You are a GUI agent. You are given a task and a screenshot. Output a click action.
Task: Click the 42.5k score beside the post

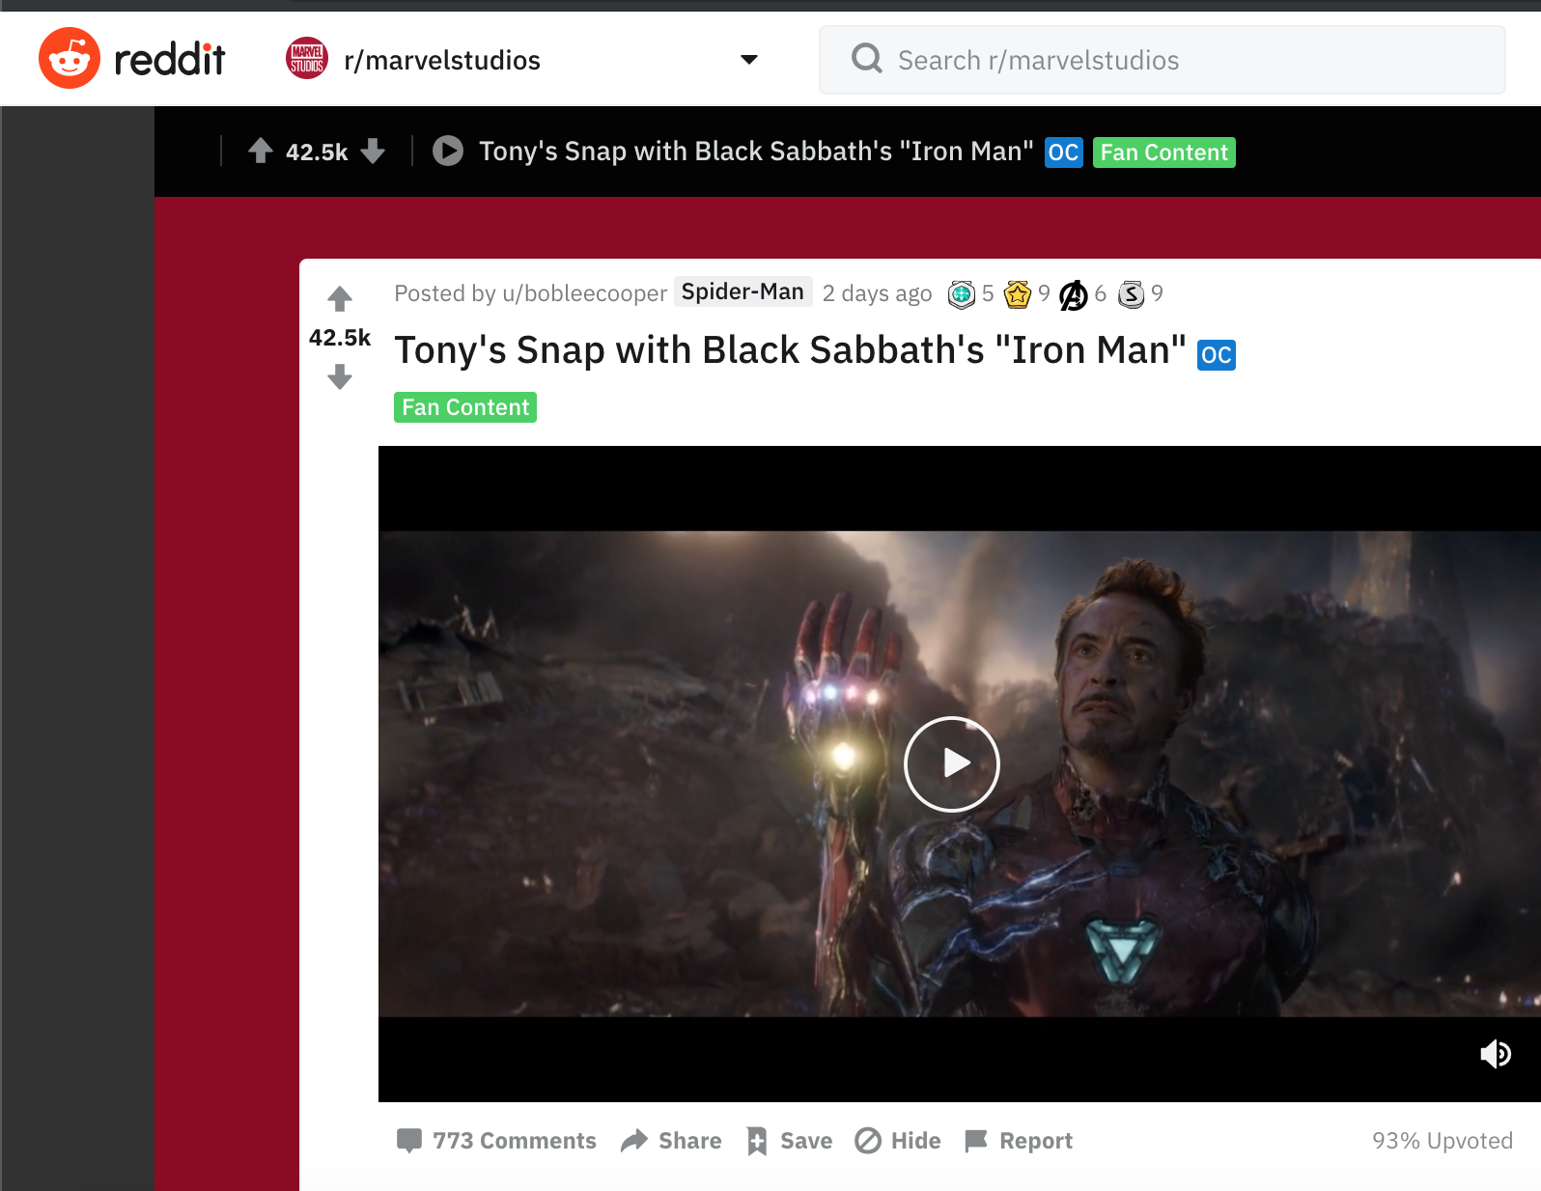(340, 338)
